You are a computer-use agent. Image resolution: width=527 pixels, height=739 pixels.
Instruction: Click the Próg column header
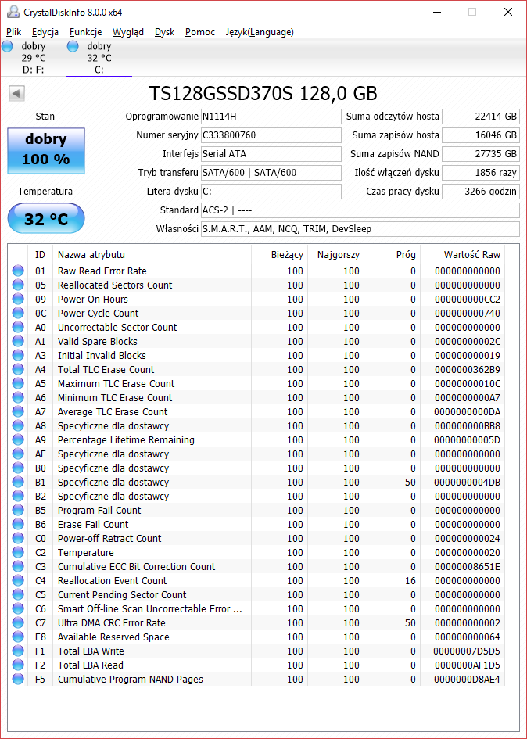coord(393,254)
